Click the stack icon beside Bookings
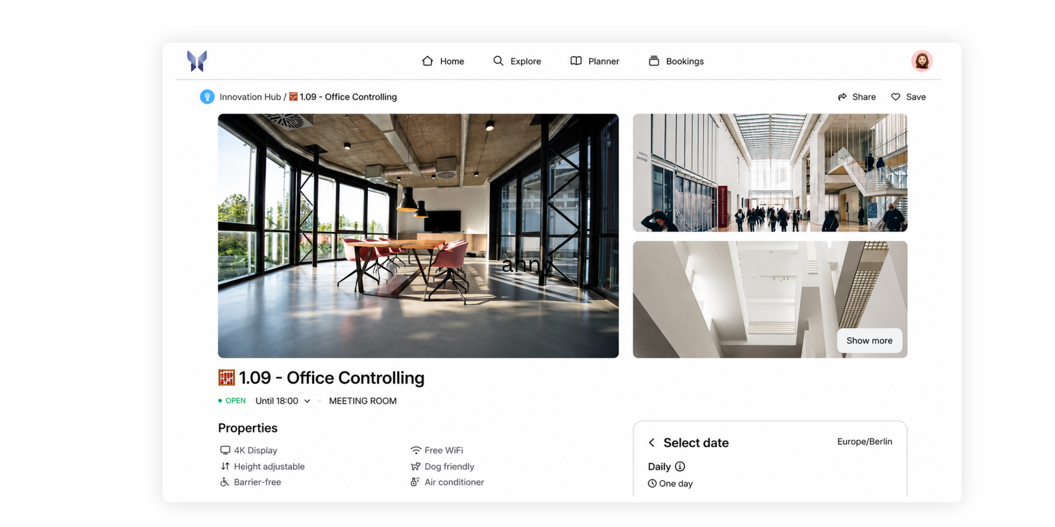The height and width of the screenshot is (527, 1055). coord(654,61)
